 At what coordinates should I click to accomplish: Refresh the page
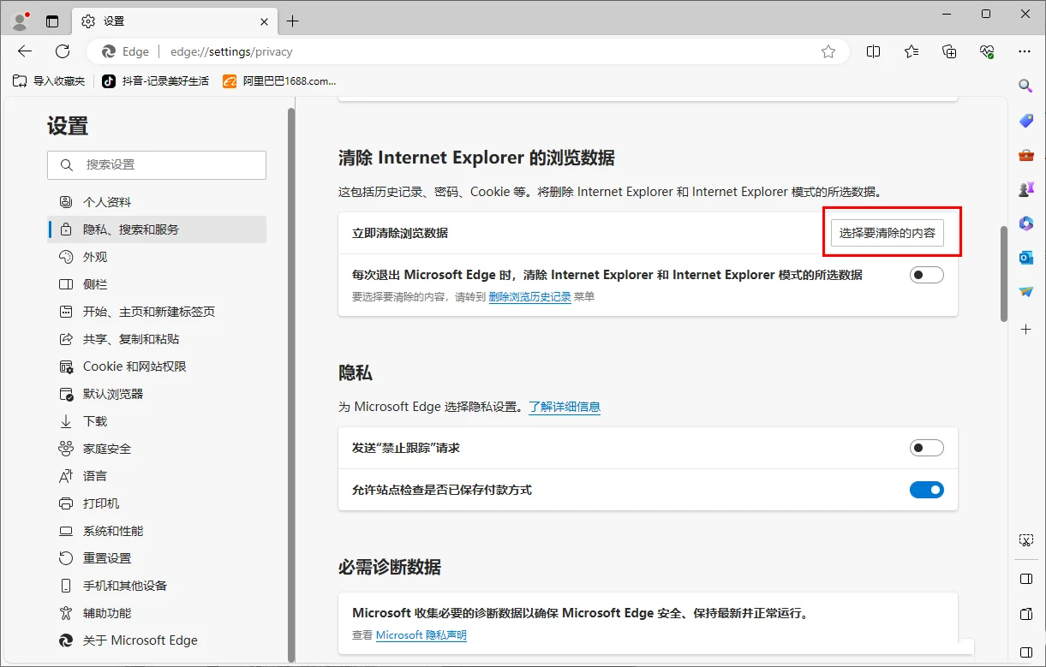pyautogui.click(x=63, y=51)
